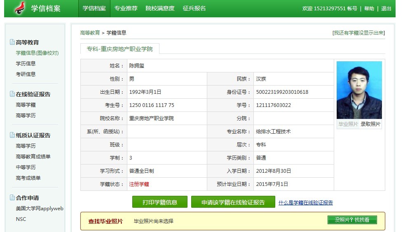
Task: Open the 什么是学籍在线验证报告 link
Action: click(x=305, y=202)
